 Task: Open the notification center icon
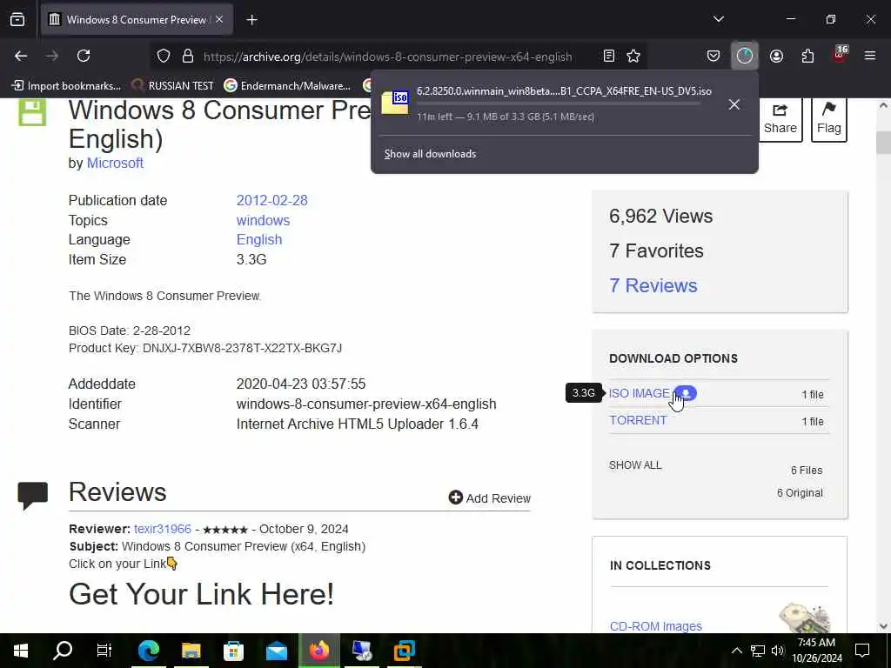(x=862, y=651)
